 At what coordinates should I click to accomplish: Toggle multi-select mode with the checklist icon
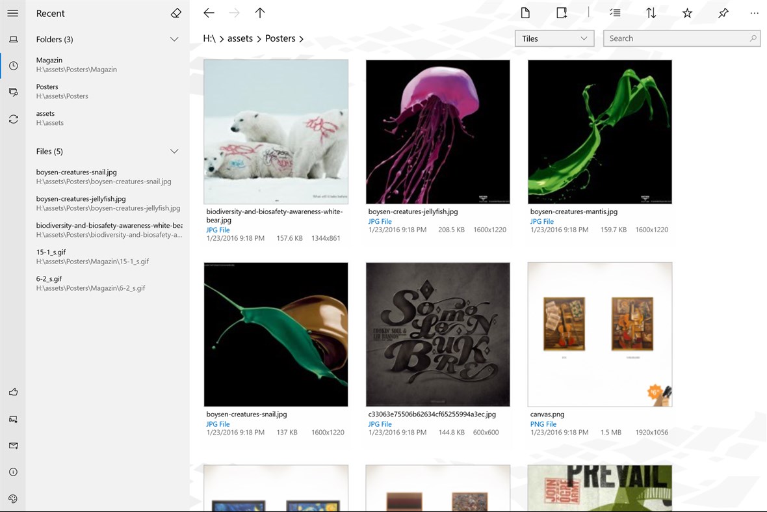(x=615, y=12)
